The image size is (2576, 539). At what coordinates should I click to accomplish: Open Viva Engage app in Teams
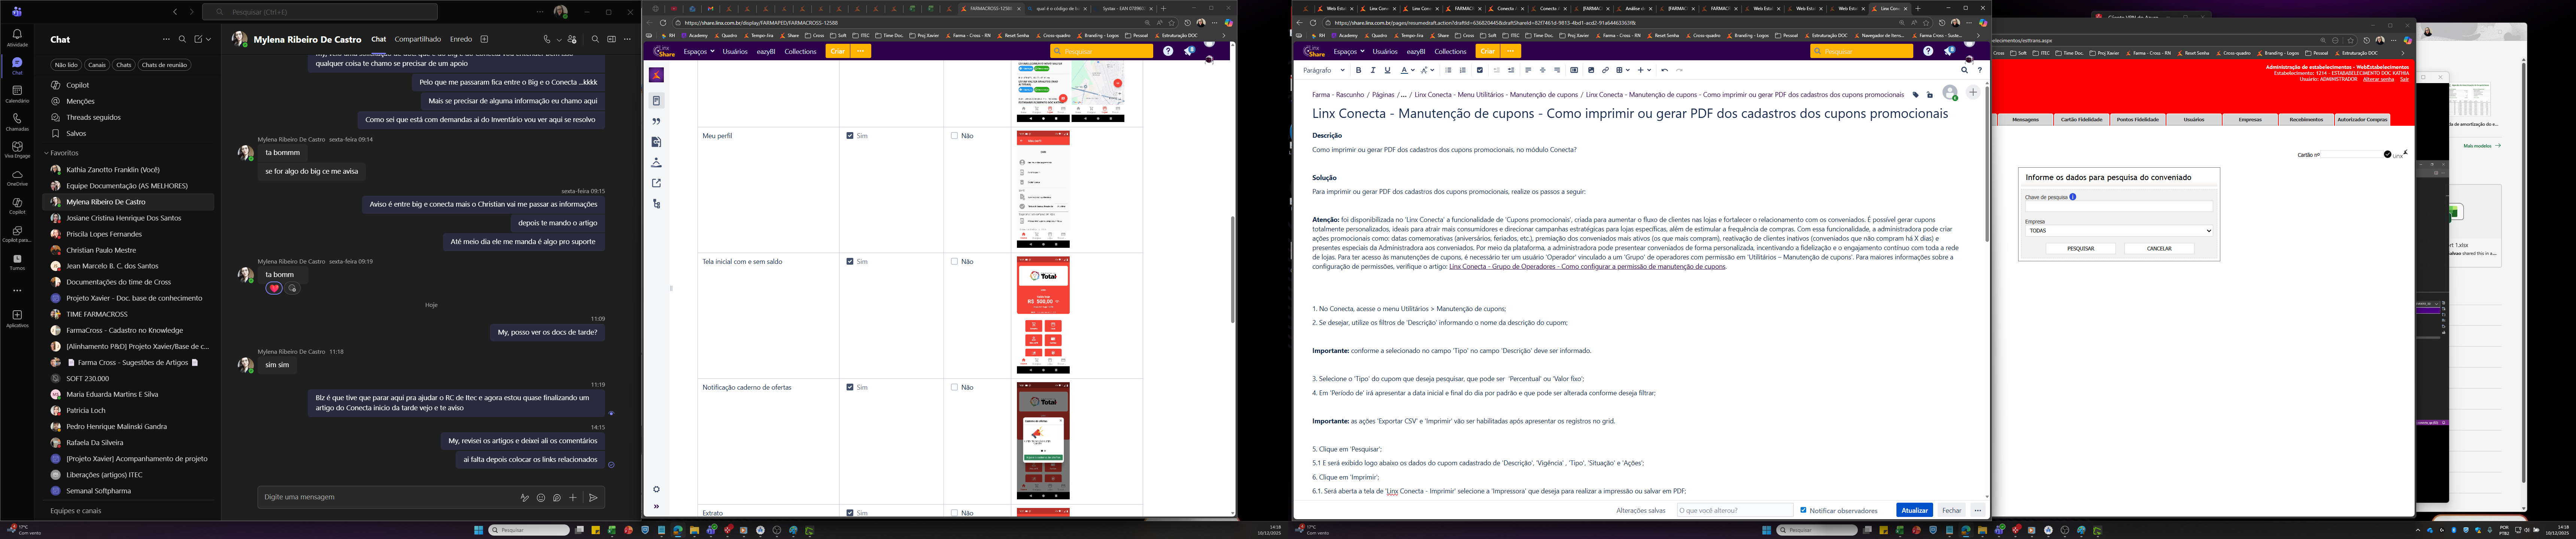pos(17,147)
